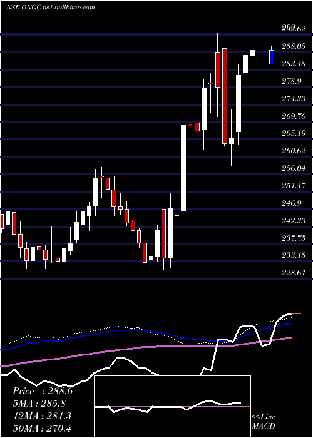
Task: Select the 242.33 price label
Action: click(294, 221)
